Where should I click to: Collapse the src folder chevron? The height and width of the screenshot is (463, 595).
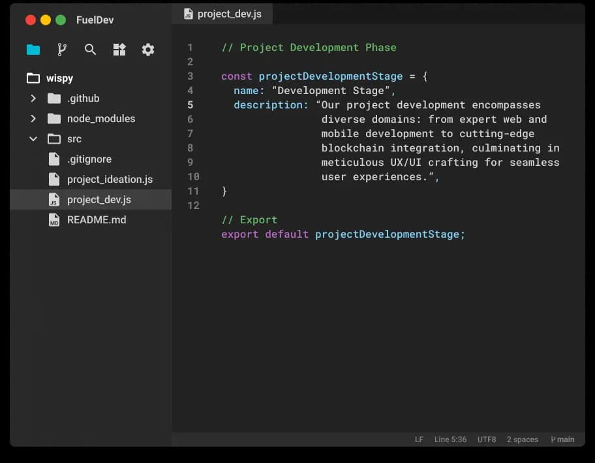click(x=33, y=139)
